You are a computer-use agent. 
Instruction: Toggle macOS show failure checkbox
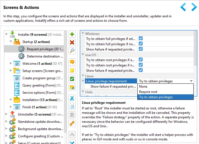[x=141, y=70]
